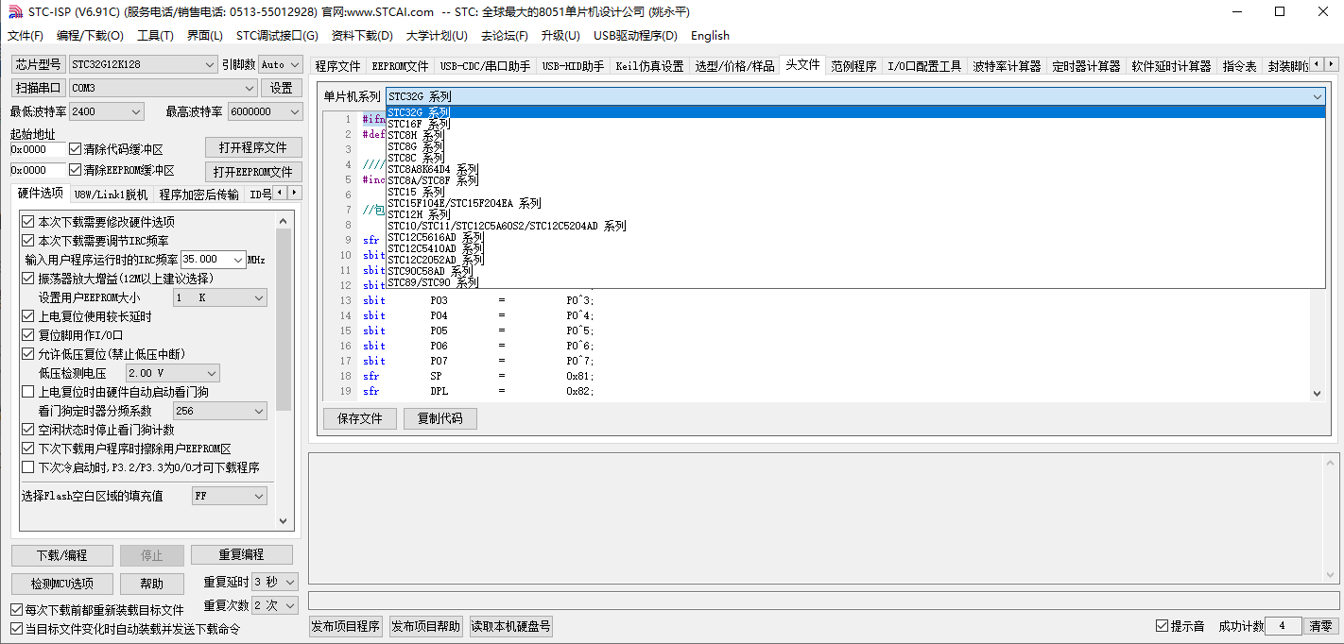Click the code view scroll-down arrow
Viewport: 1344px width, 644px height.
[1318, 394]
